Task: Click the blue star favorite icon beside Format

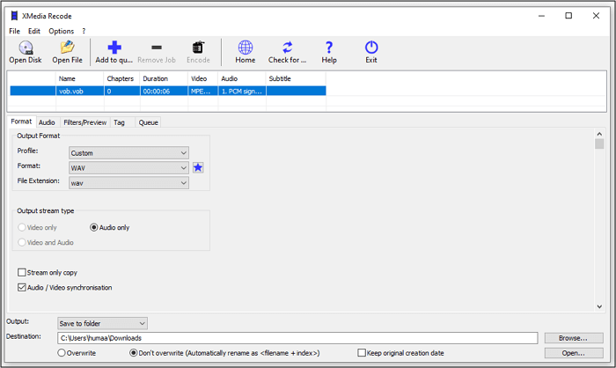Action: [x=198, y=167]
